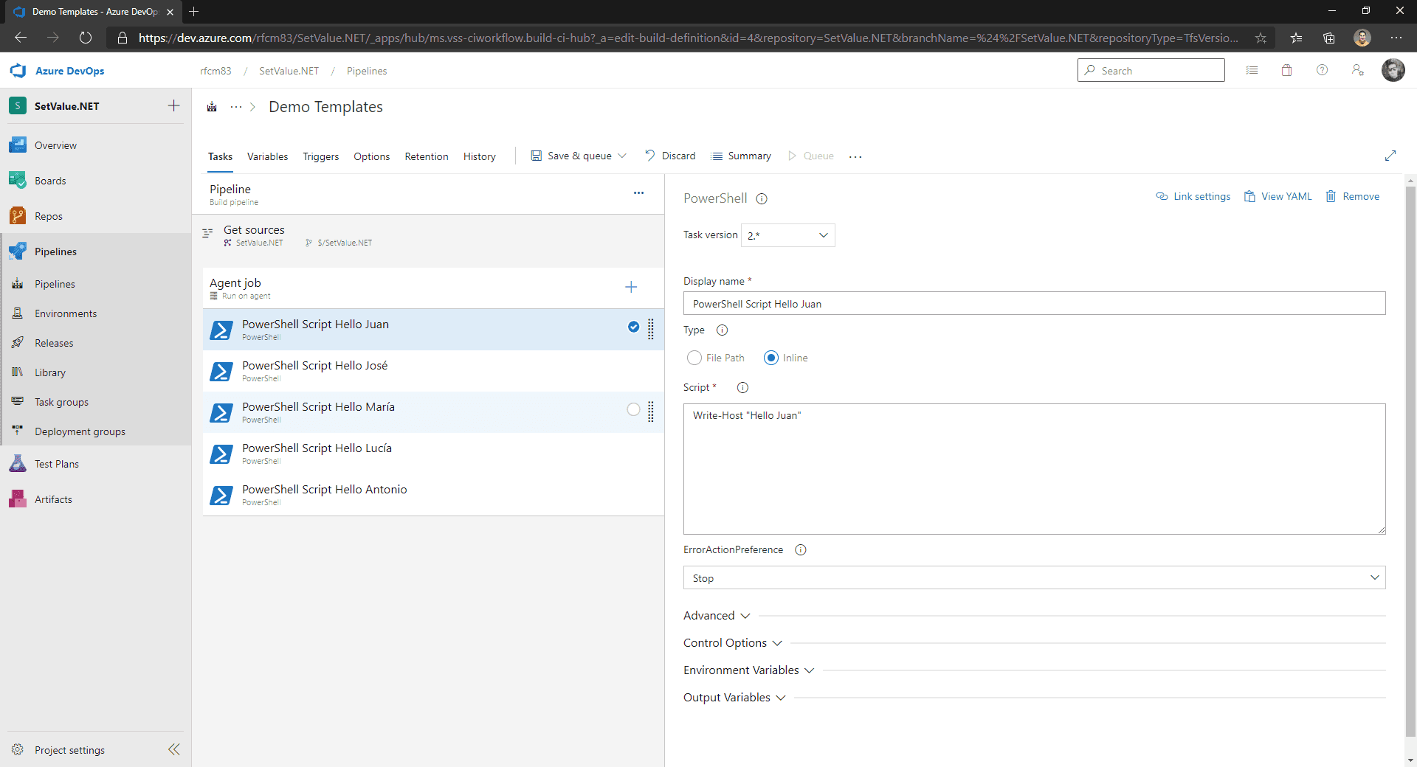Viewport: 1417px width, 767px height.
Task: Expand the Control Options section
Action: pos(733,643)
